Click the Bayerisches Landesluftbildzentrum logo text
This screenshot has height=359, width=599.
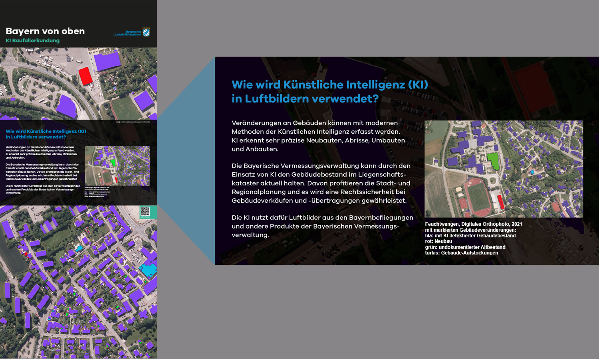pyautogui.click(x=127, y=33)
